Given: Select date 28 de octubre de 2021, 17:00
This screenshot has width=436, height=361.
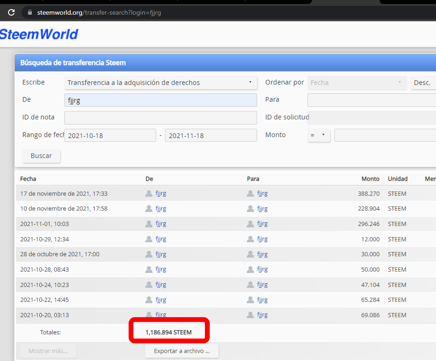Looking at the screenshot, I should (60, 254).
